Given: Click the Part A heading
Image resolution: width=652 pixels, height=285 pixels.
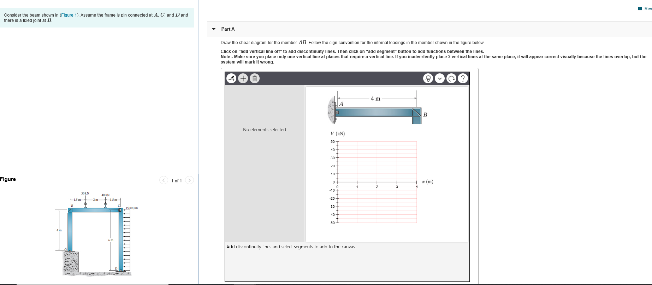Looking at the screenshot, I should pyautogui.click(x=228, y=29).
